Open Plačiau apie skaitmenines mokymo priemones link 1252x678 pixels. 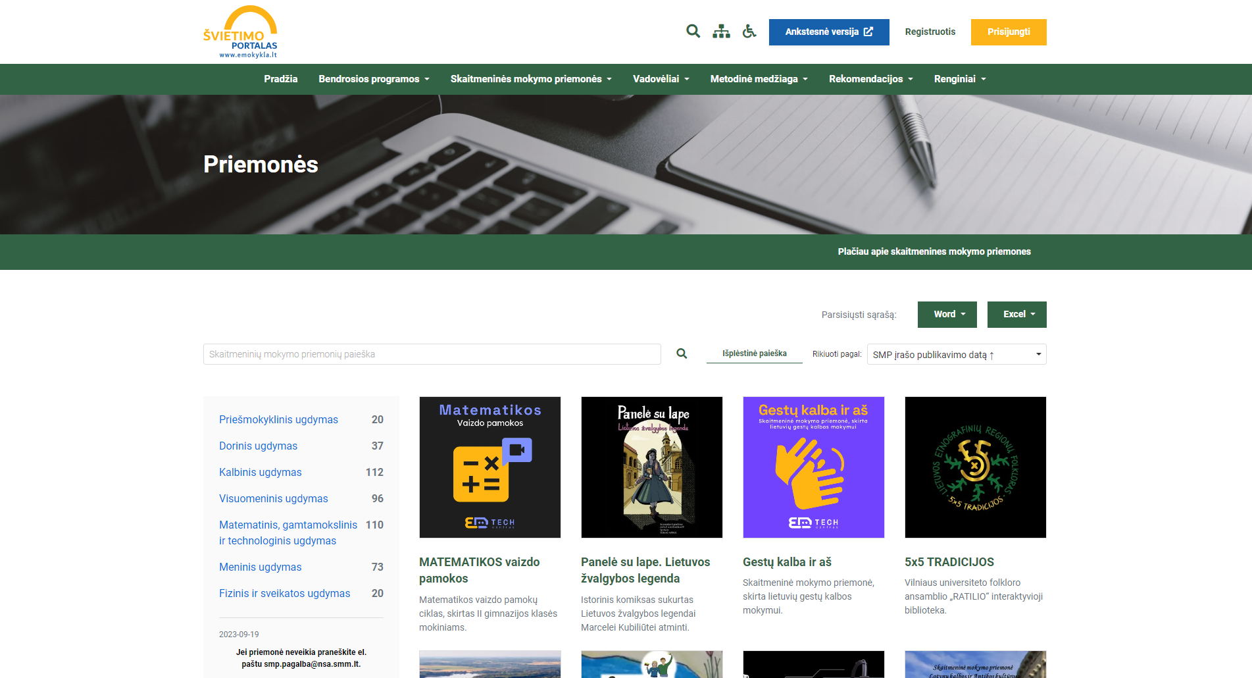[x=934, y=251]
